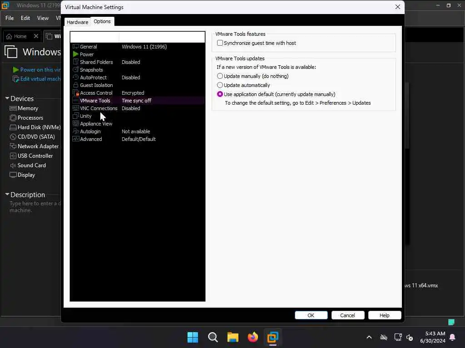Viewport: 465px width, 348px height.
Task: Select the Snapshots camera icon
Action: coord(76,69)
